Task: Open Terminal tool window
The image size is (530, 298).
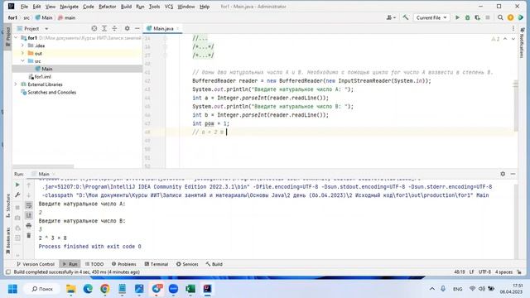Action: 157,264
